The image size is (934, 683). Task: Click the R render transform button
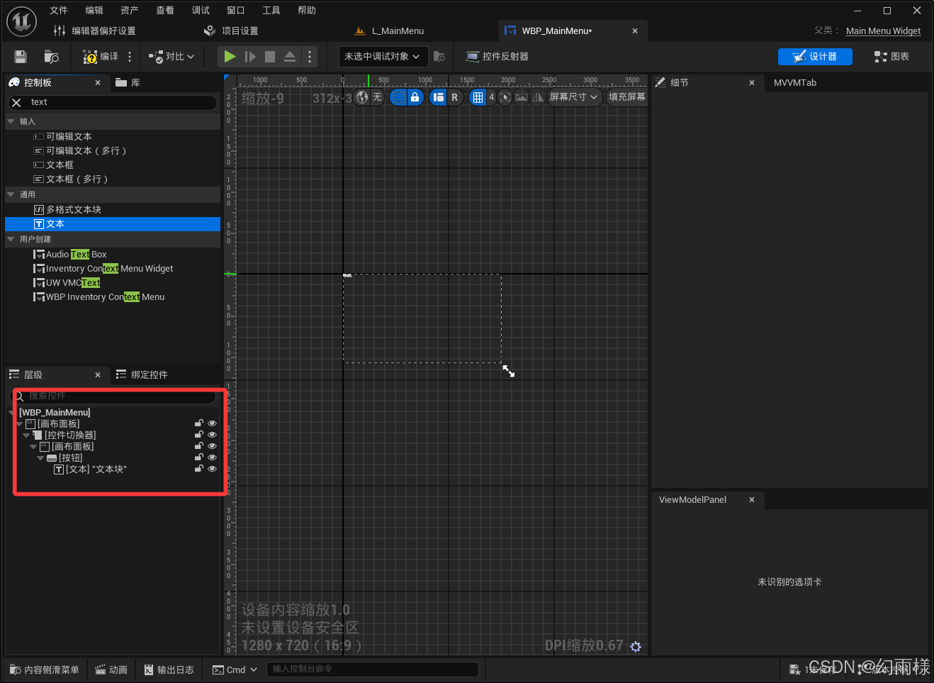(x=454, y=97)
